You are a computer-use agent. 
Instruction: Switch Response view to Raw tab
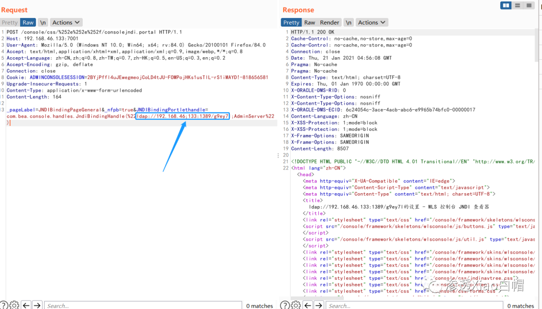pyautogui.click(x=309, y=23)
